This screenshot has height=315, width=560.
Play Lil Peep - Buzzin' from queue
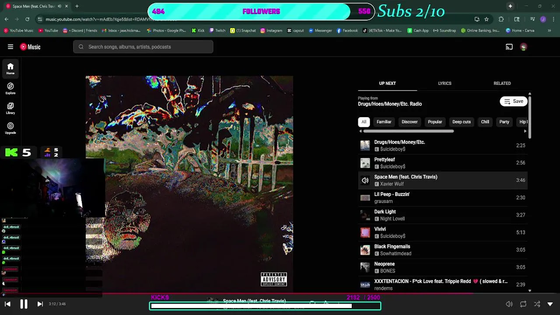click(x=443, y=198)
